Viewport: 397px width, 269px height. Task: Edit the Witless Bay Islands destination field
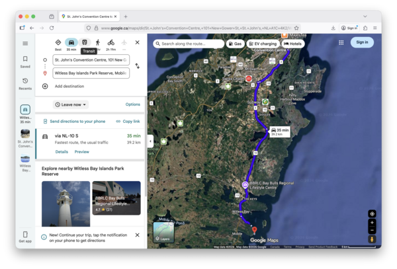coord(91,73)
